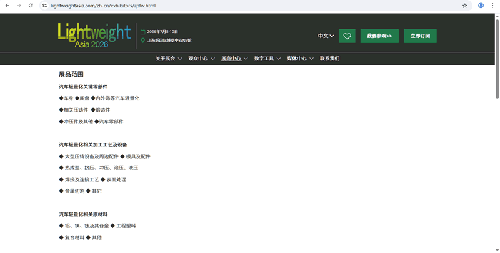Click the heart favorites icon button
500x253 pixels.
point(347,36)
